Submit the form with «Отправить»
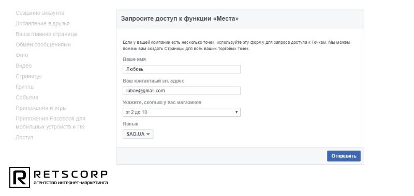This screenshot has height=196, width=414. pyautogui.click(x=344, y=156)
